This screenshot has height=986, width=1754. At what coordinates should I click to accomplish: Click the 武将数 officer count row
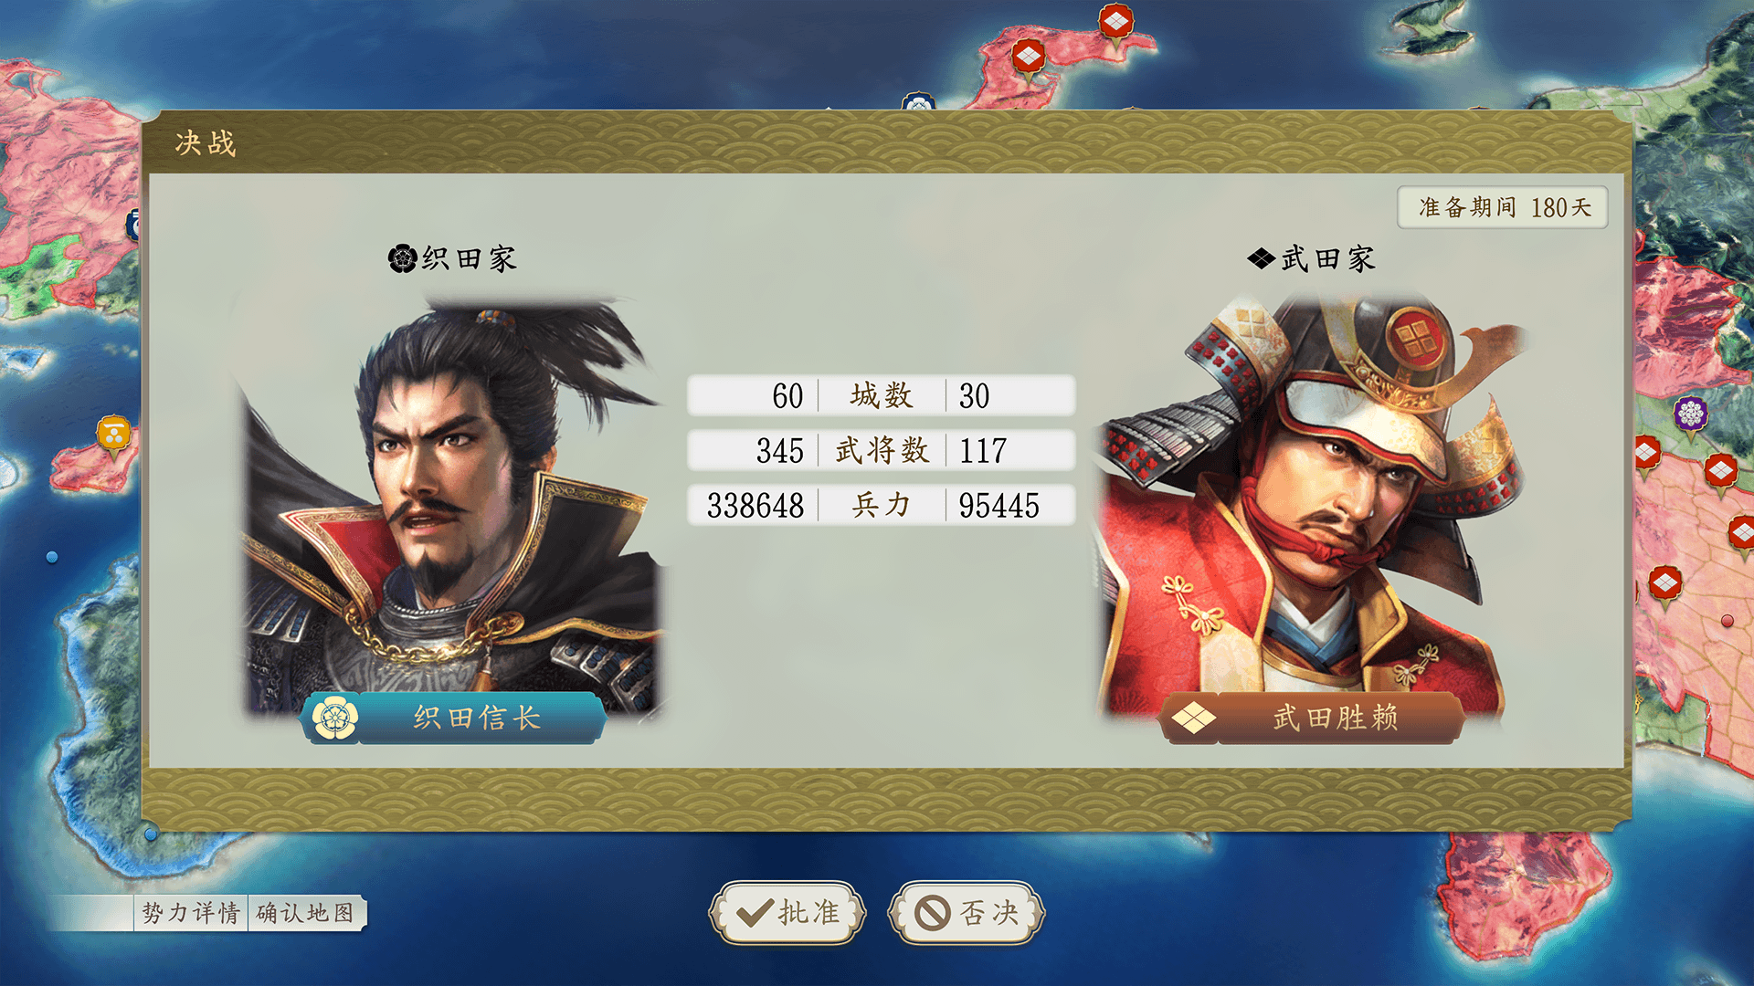point(881,450)
